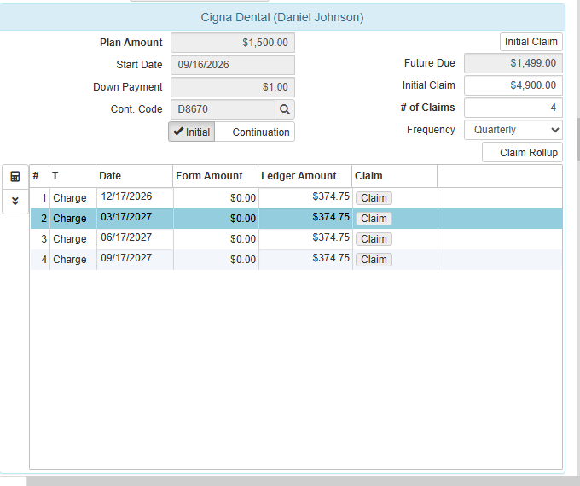
Task: Click the Cont. Code search magnifier
Action: click(x=284, y=109)
